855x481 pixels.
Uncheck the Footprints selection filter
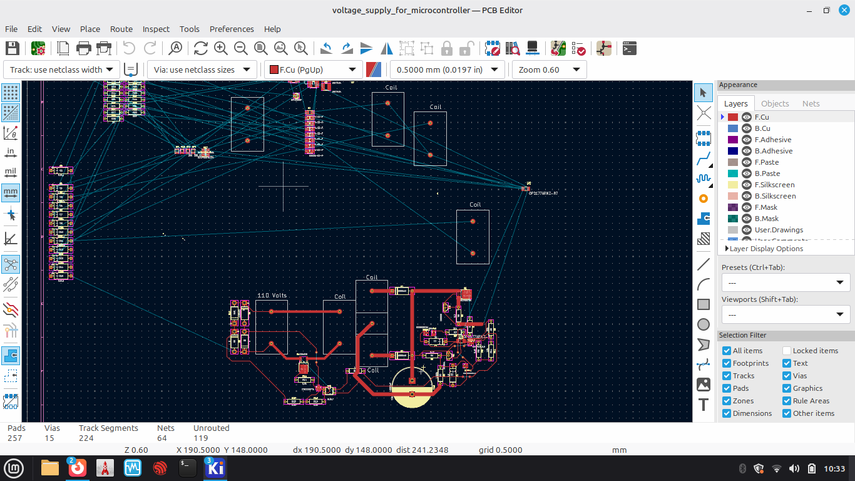(x=727, y=363)
